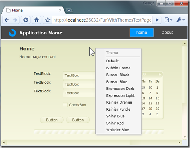Viewport: 190px width, 148px height.
Task: Select date 8 in the calendar
Action: click(157, 93)
